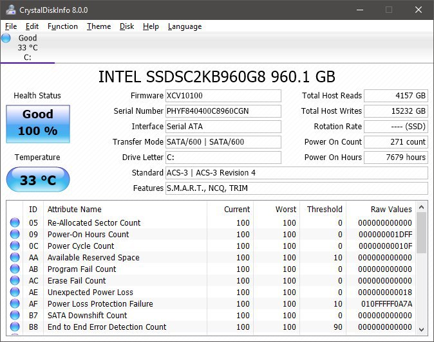Open the File menu

click(11, 26)
